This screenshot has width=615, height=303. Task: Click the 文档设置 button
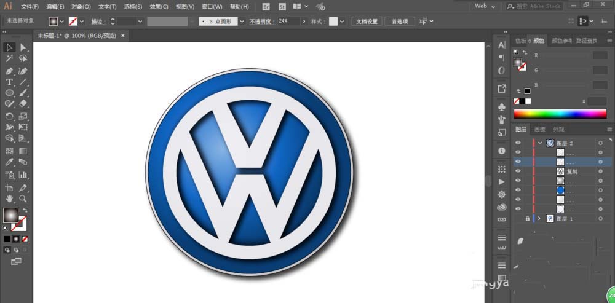pos(368,21)
